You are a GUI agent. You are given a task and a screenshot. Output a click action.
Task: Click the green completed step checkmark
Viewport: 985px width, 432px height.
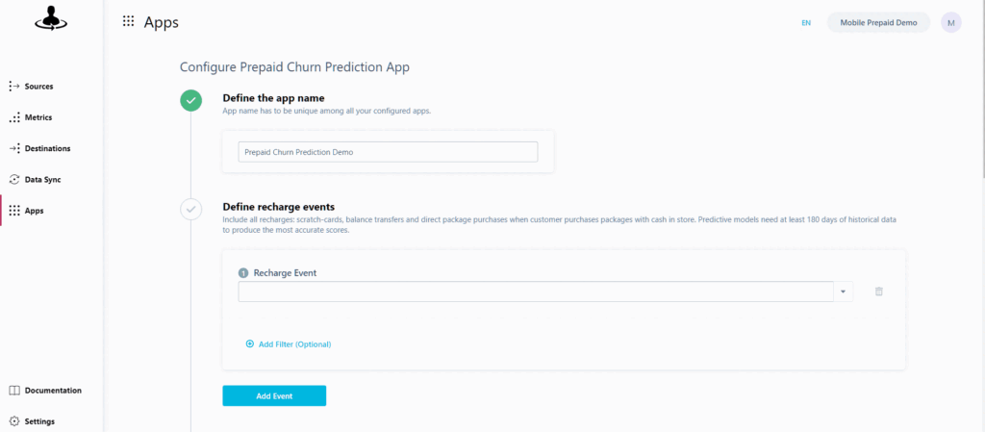[x=191, y=100]
